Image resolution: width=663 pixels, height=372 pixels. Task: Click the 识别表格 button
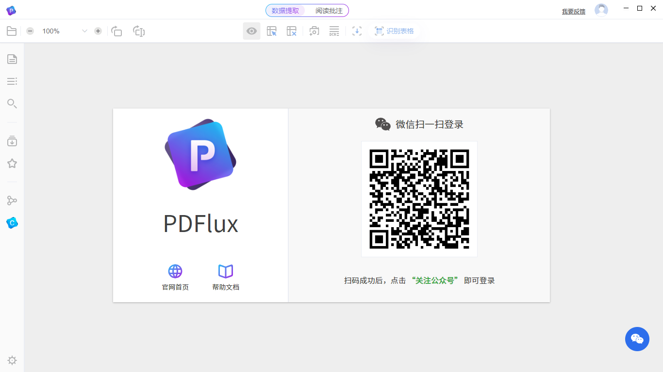(394, 31)
